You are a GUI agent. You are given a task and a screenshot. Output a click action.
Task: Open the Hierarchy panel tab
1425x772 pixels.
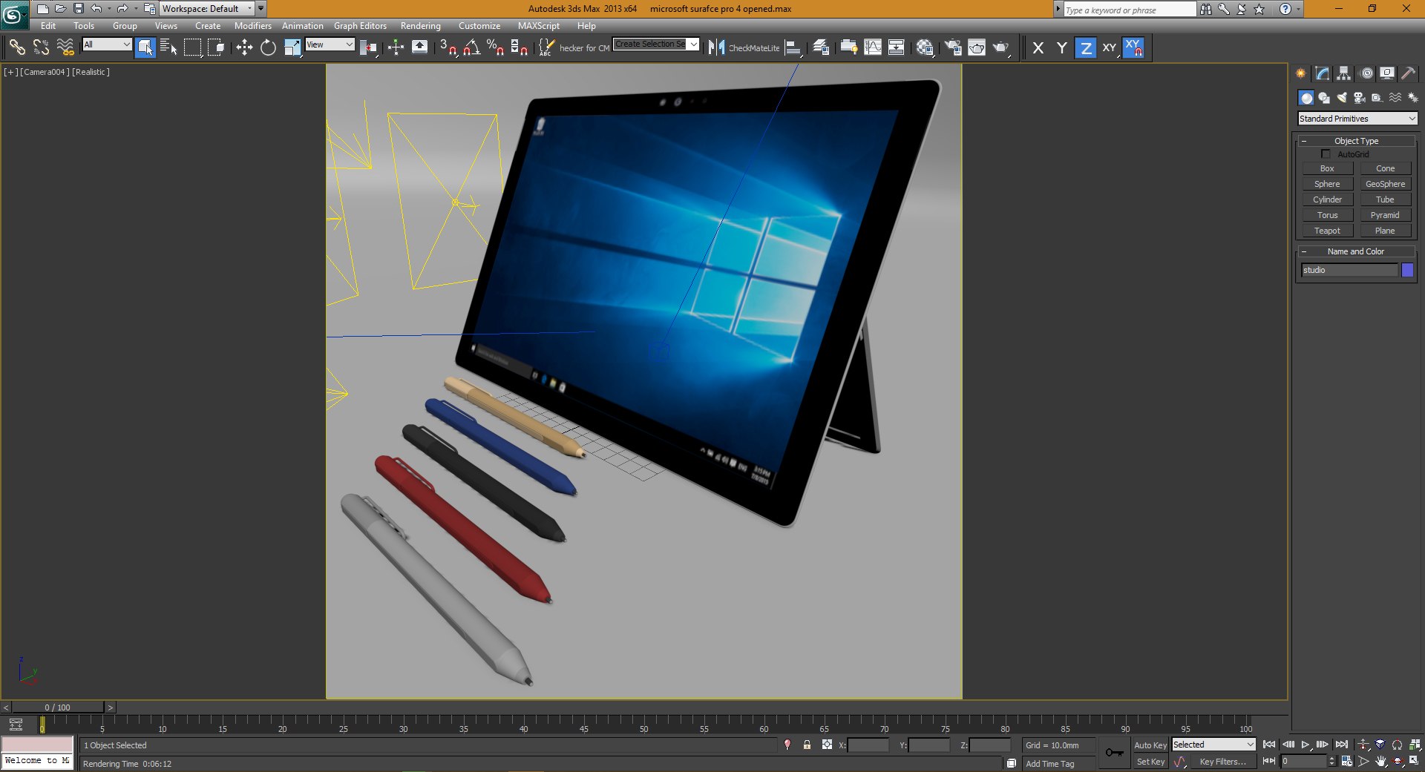1343,73
